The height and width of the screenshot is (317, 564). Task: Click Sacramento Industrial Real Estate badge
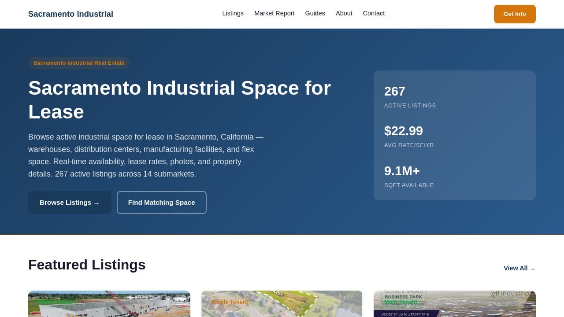coord(79,63)
